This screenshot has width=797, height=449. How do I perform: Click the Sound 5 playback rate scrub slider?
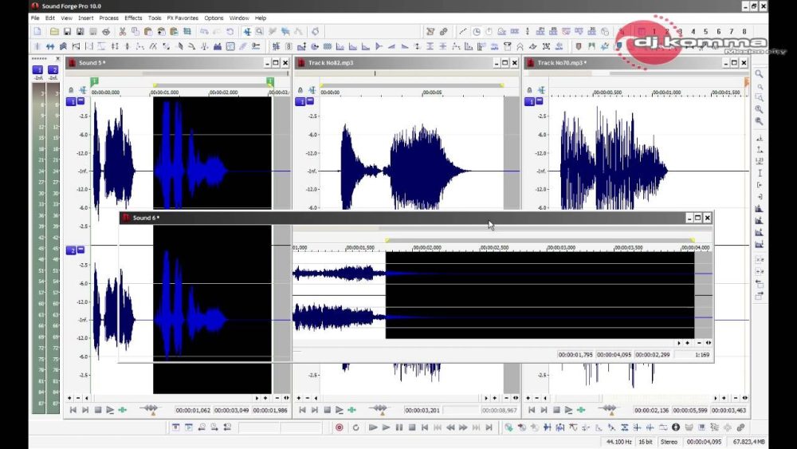coord(150,410)
